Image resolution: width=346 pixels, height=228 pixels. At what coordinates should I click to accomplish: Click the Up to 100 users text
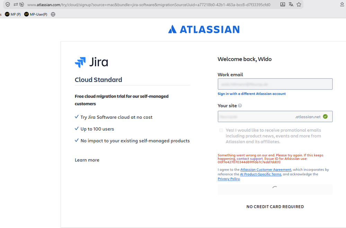coord(97,129)
